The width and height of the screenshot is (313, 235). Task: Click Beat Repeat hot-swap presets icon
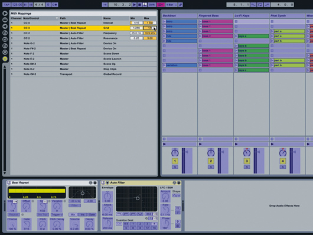tap(90, 182)
